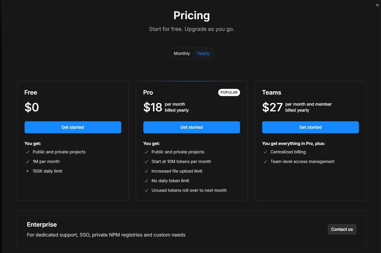Select Yearly billing option
Screen dimensions: 381x253
pos(203,53)
